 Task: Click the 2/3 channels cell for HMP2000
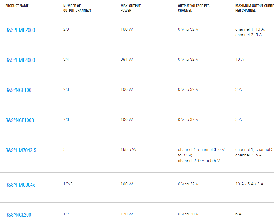(x=66, y=29)
